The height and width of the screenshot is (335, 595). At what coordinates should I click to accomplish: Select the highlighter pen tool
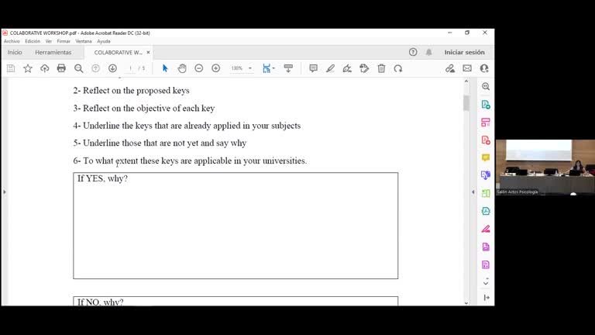(x=330, y=68)
